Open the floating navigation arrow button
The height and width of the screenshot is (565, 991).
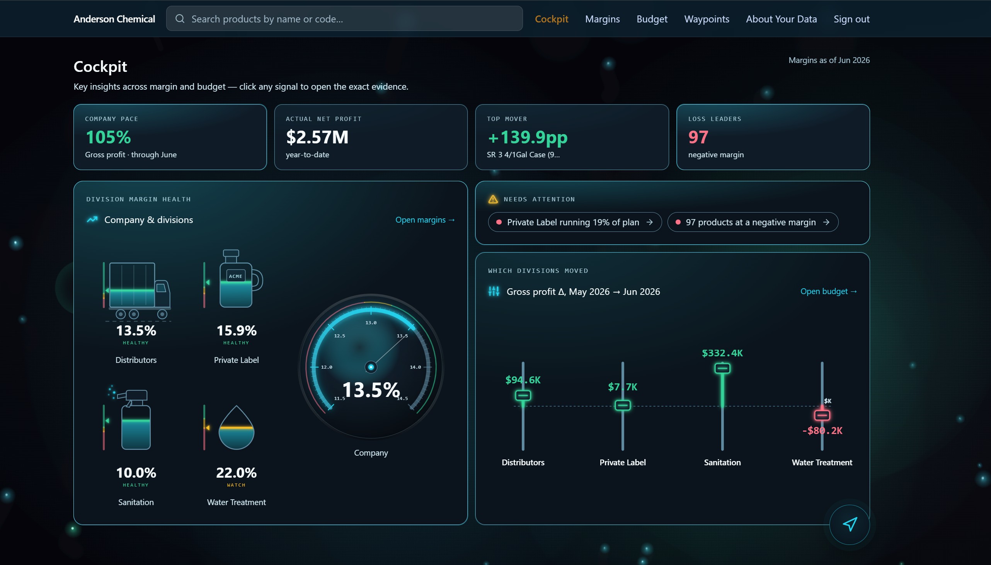850,524
